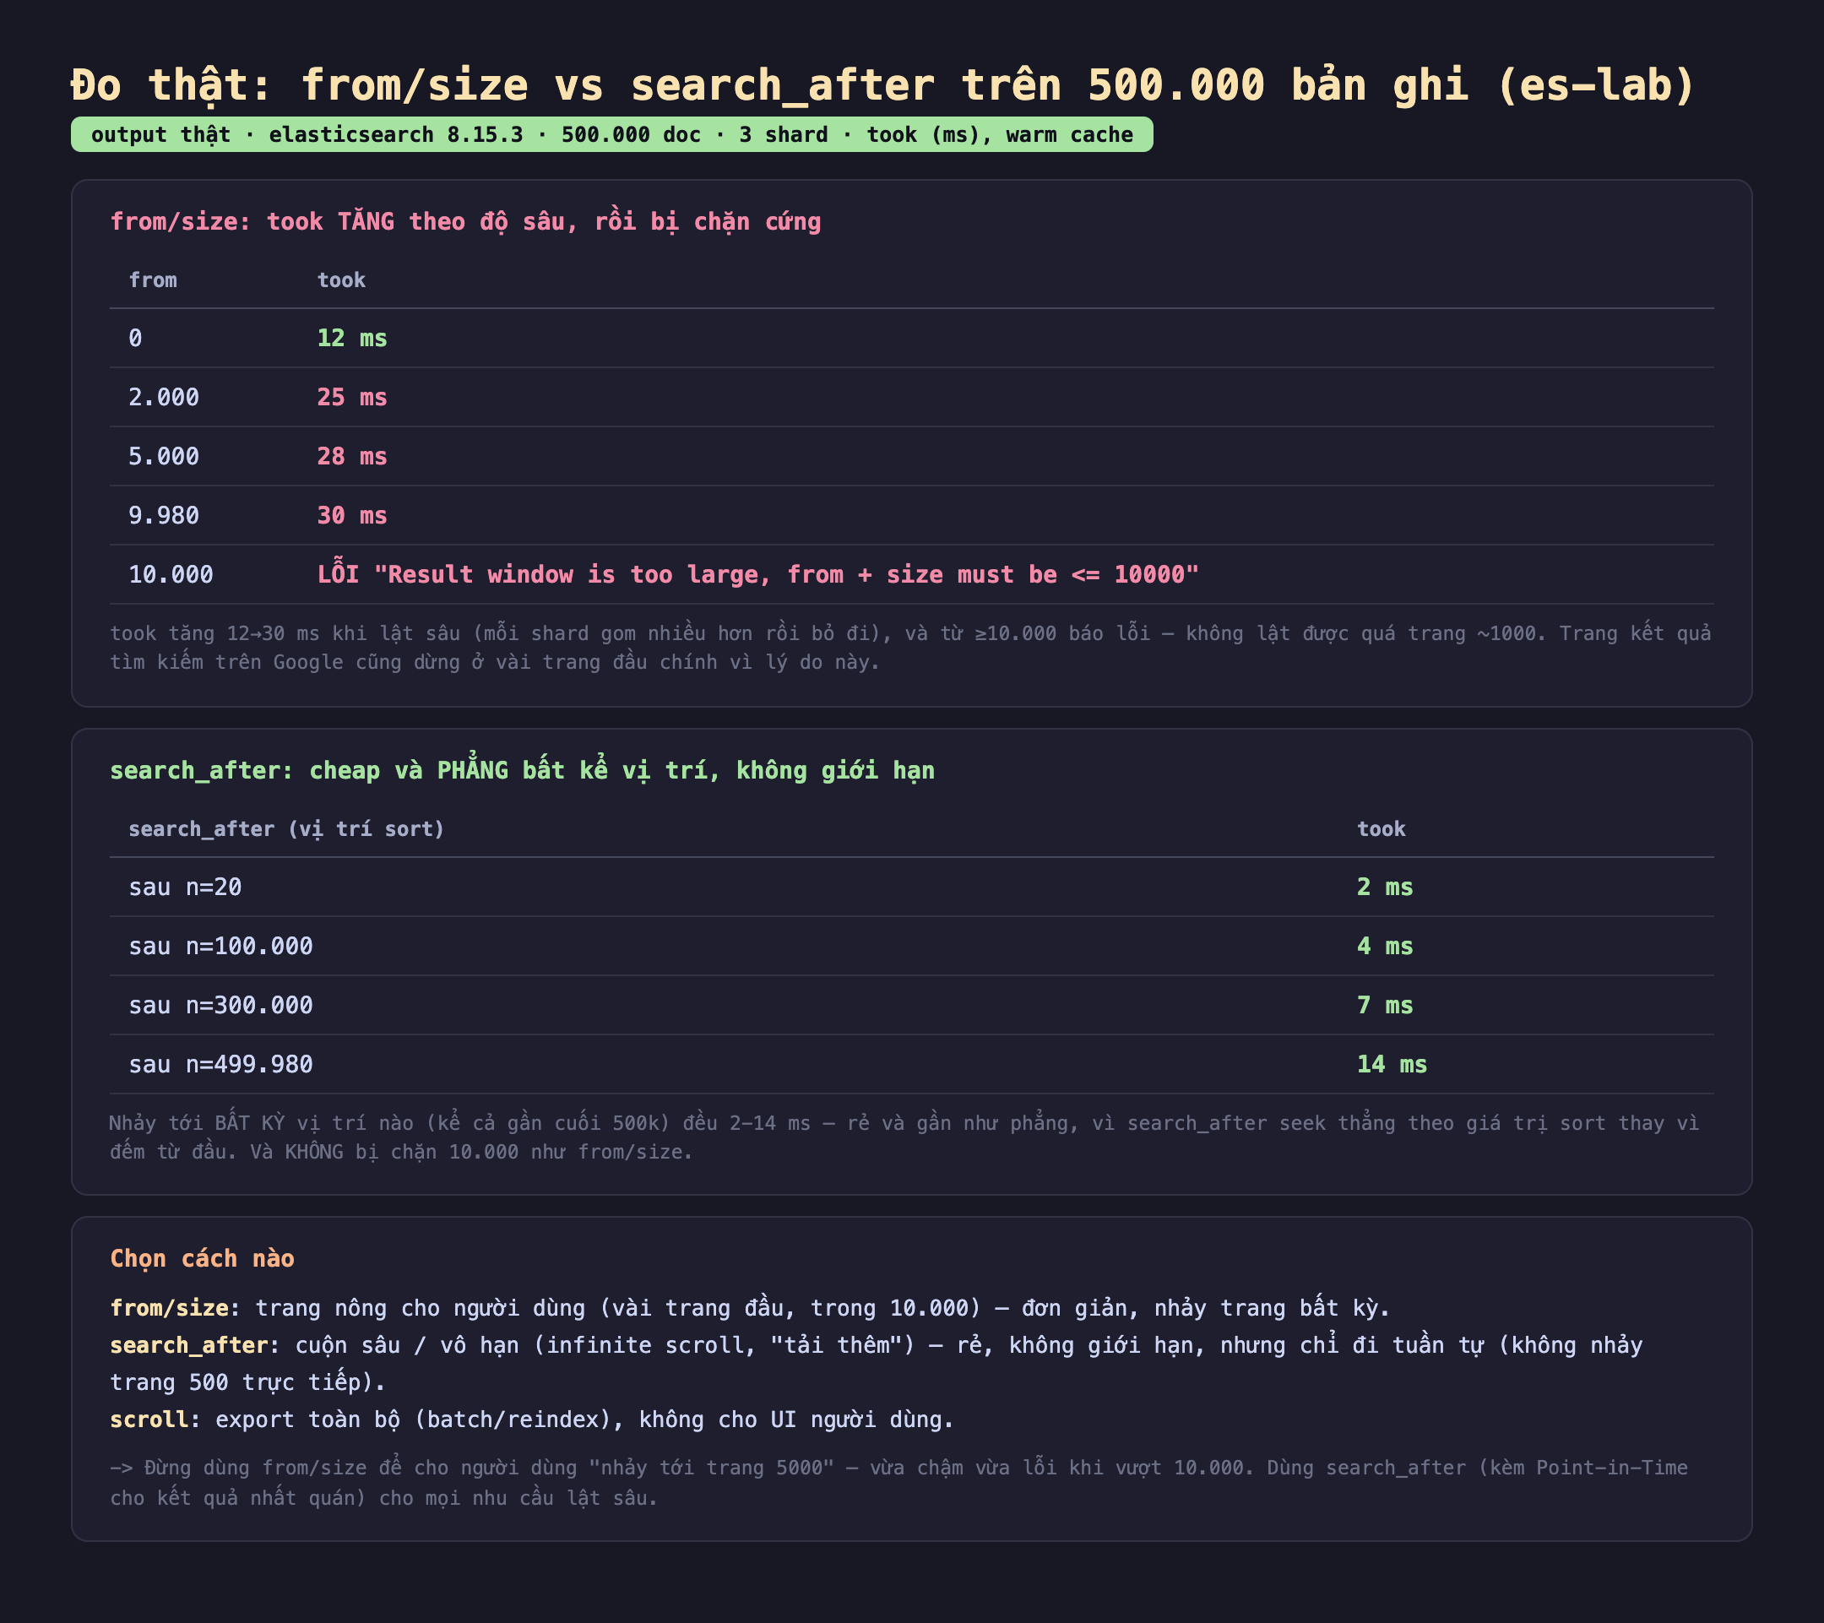
Task: Click the row 'sau n=300.000'
Action: coord(911,1006)
